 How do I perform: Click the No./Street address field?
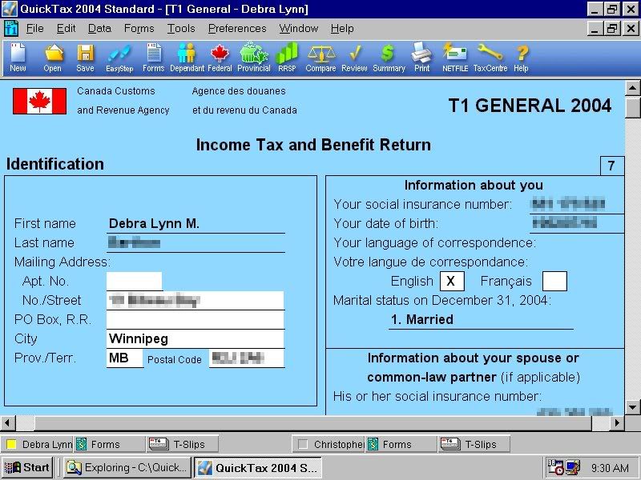point(196,301)
